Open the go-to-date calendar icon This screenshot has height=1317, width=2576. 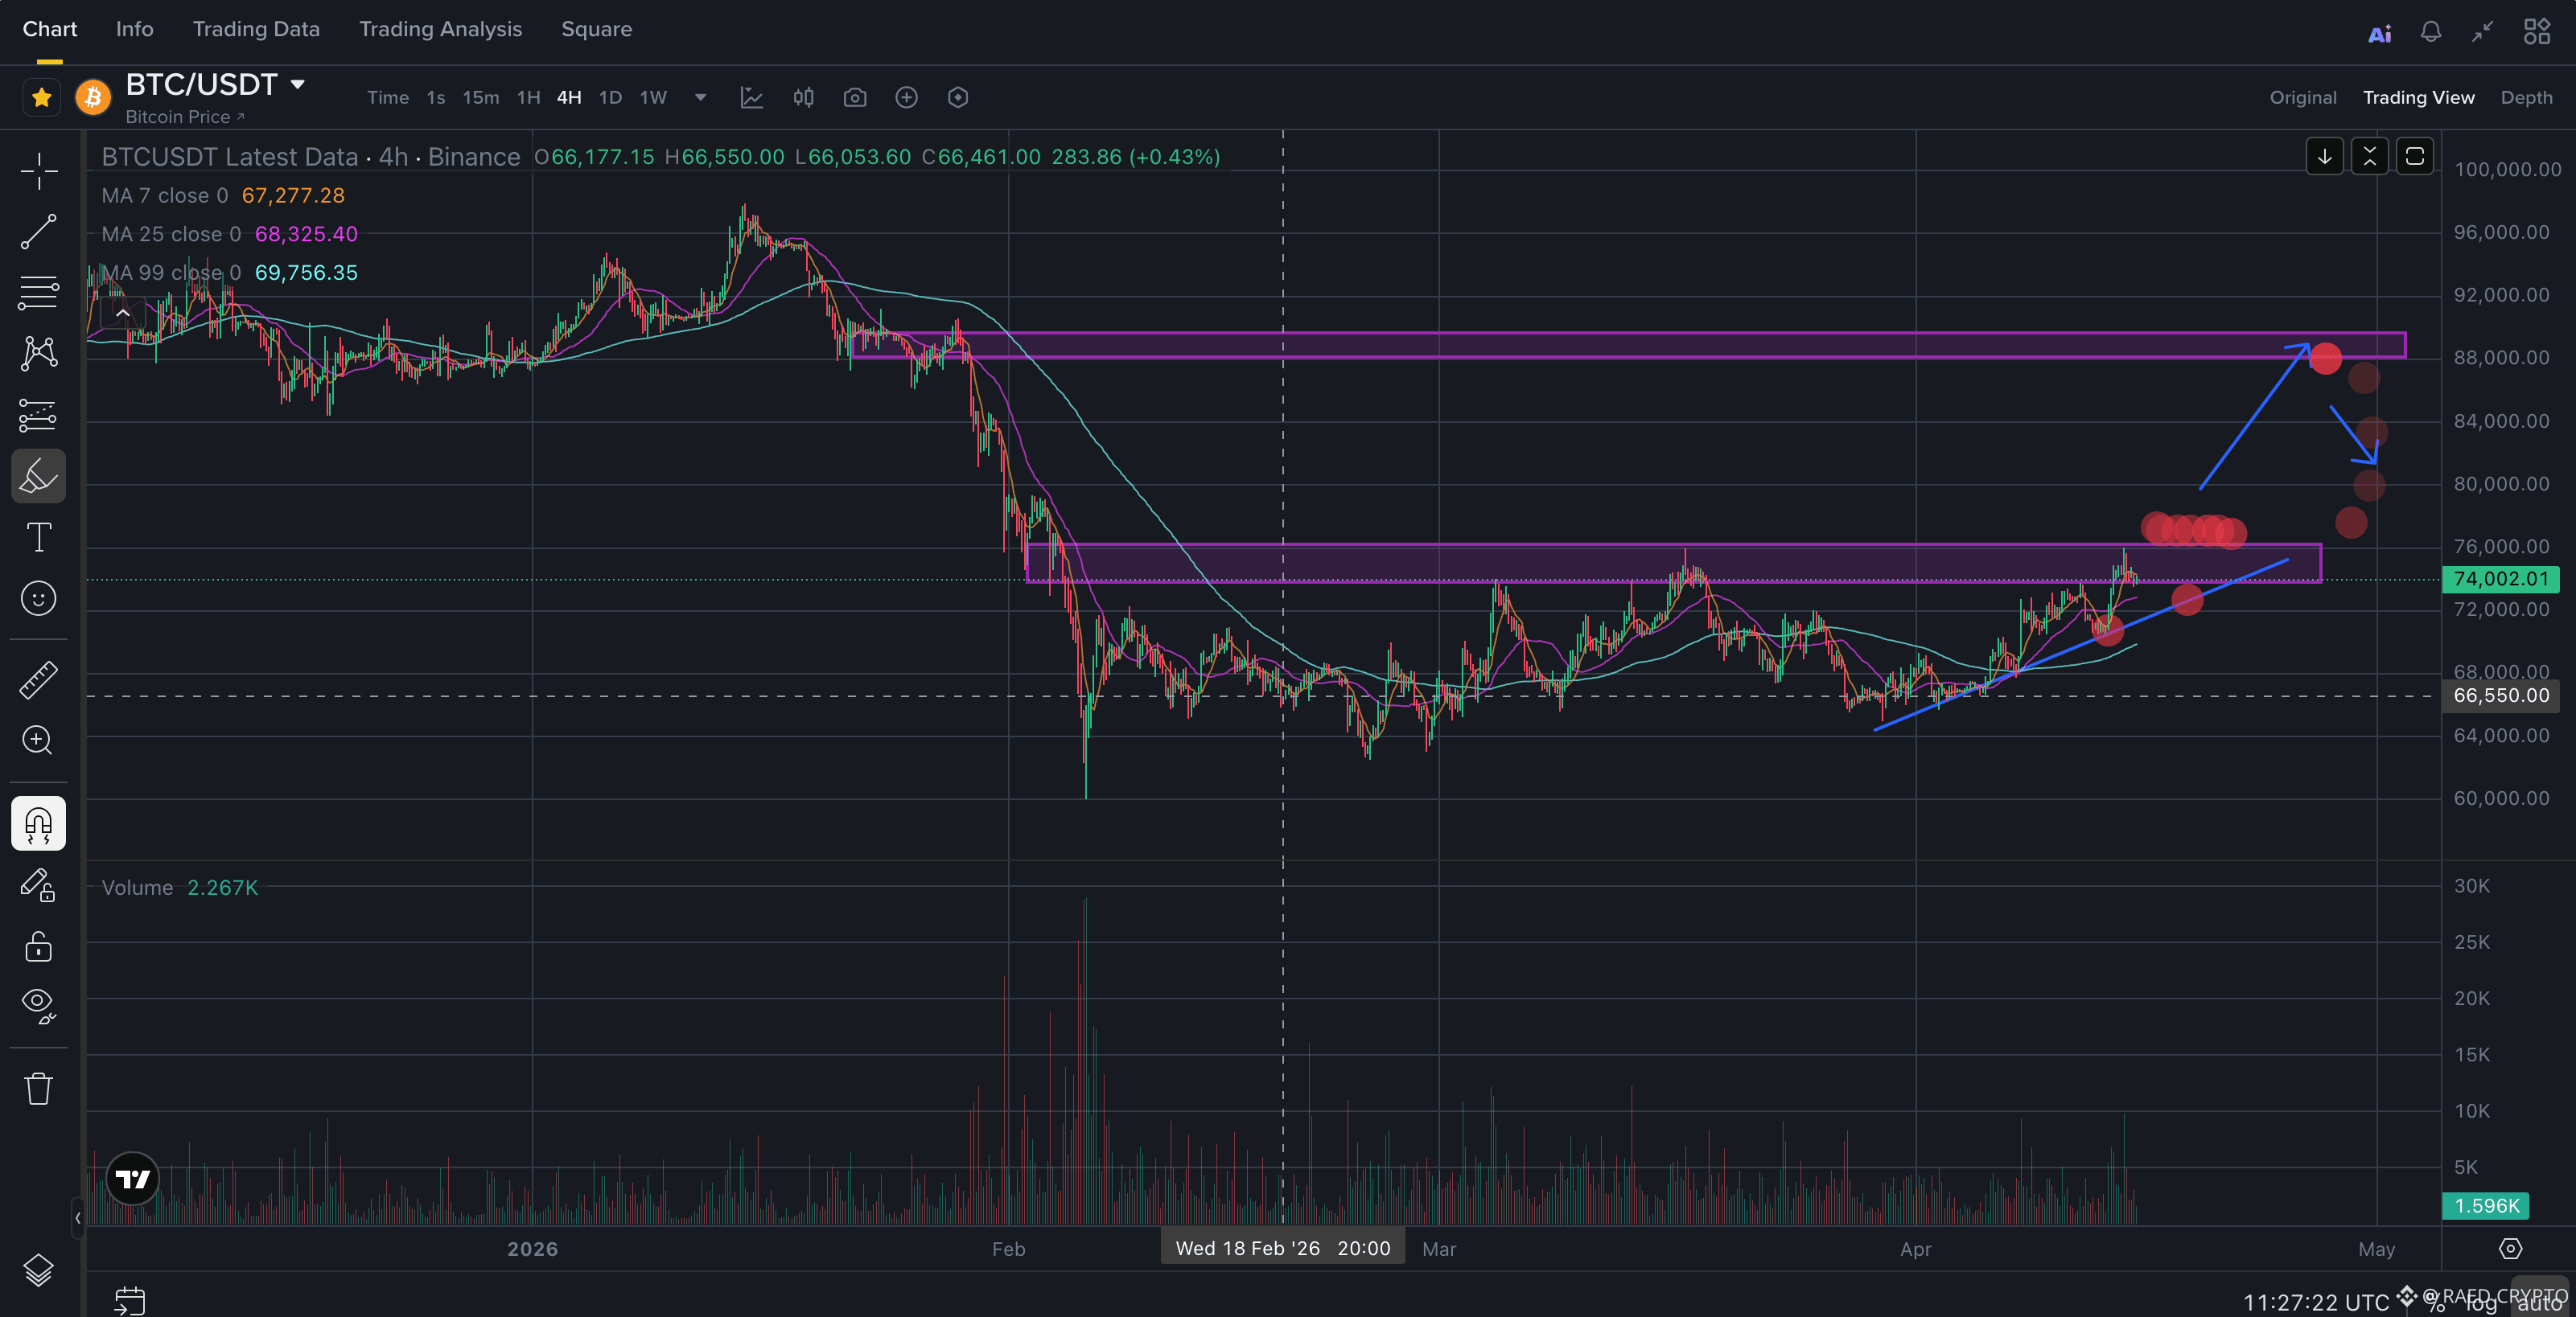(130, 1300)
